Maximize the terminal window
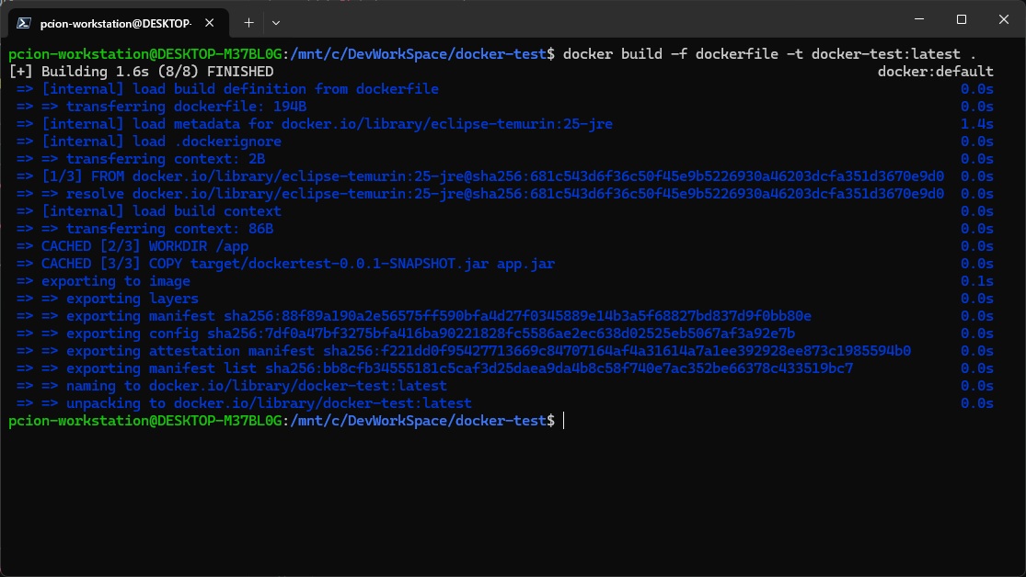1026x577 pixels. point(962,19)
